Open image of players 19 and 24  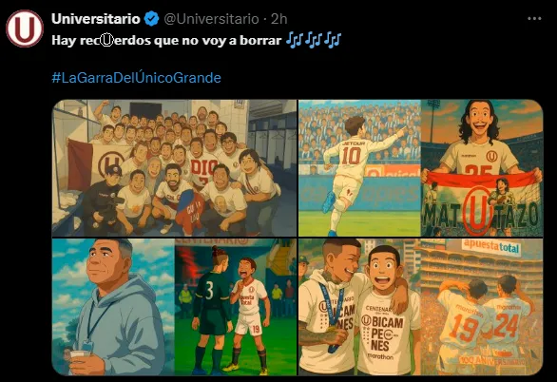tap(482, 307)
